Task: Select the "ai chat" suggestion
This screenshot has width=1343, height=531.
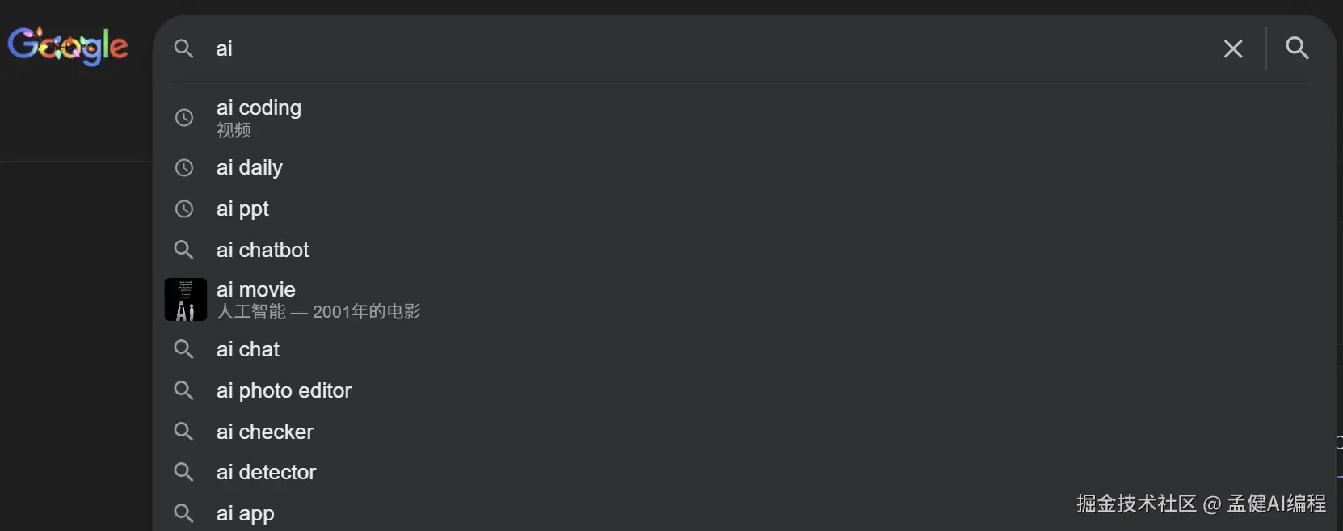Action: coord(248,350)
